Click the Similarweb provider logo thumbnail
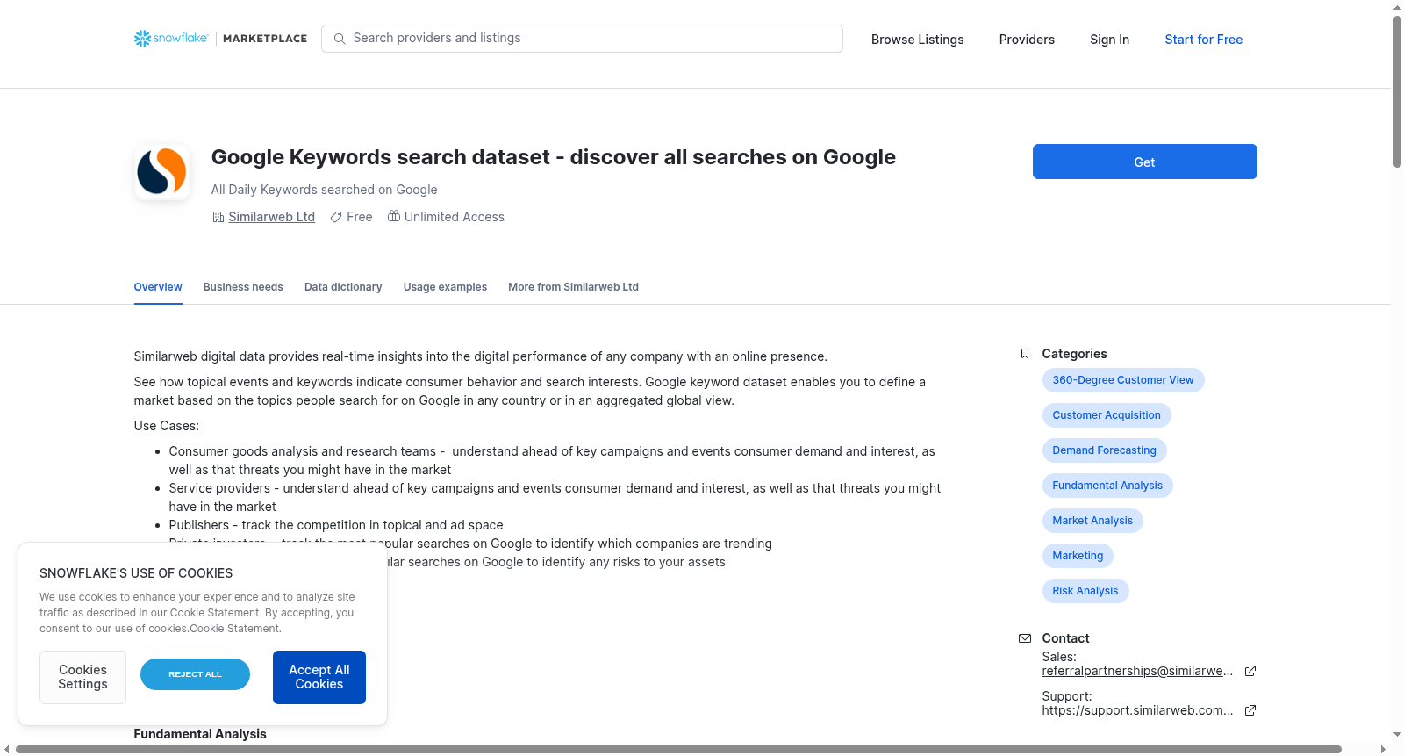 (162, 172)
